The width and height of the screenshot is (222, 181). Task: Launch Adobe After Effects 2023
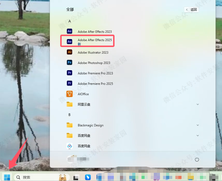coord(95,31)
